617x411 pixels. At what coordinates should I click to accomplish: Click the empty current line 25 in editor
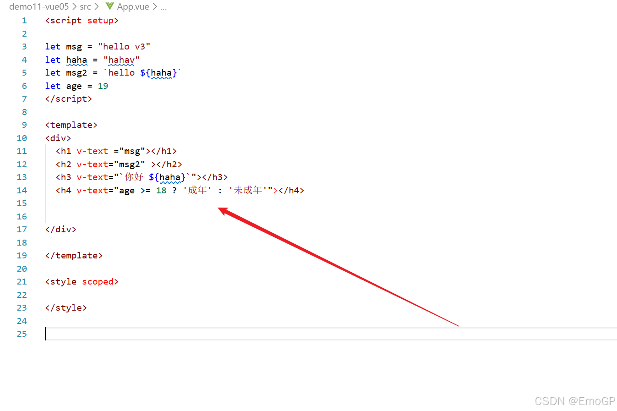331,334
